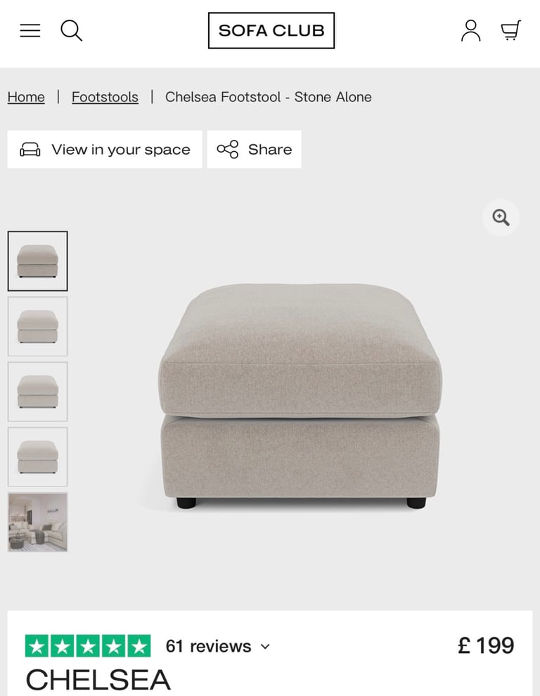Select the fourth footstool thumbnail

(x=38, y=457)
